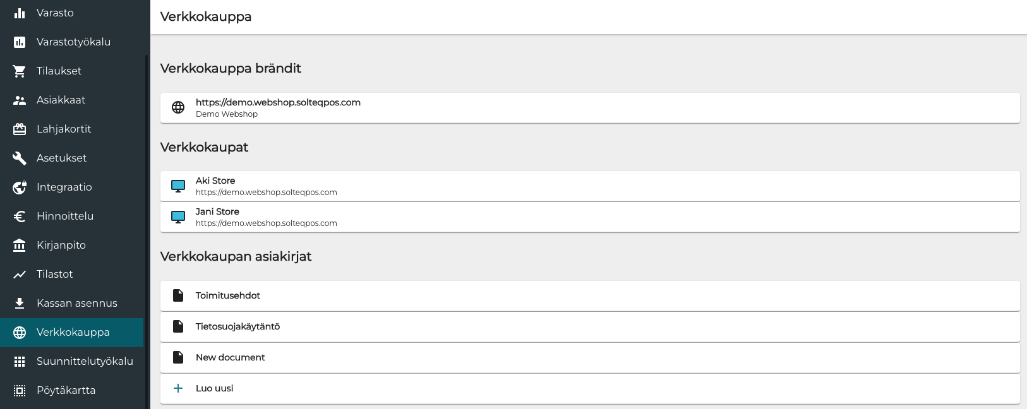The image size is (1027, 409).
Task: Click the plus icon beside Luo uusi
Action: click(x=178, y=389)
